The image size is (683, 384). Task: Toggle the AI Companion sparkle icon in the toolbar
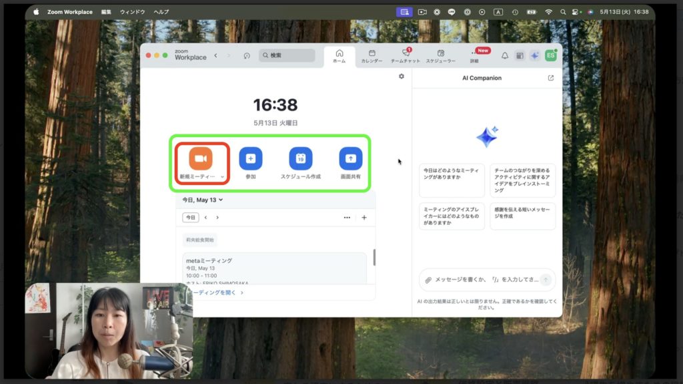(x=534, y=56)
